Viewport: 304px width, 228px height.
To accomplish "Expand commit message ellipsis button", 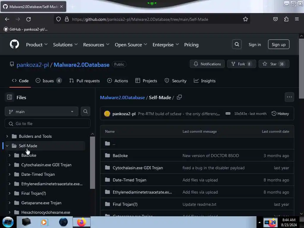I will 228,114.
